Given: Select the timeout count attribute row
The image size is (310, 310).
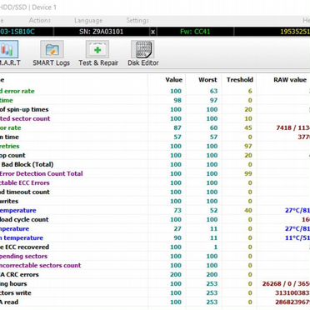Looking at the screenshot, I should pyautogui.click(x=155, y=192).
